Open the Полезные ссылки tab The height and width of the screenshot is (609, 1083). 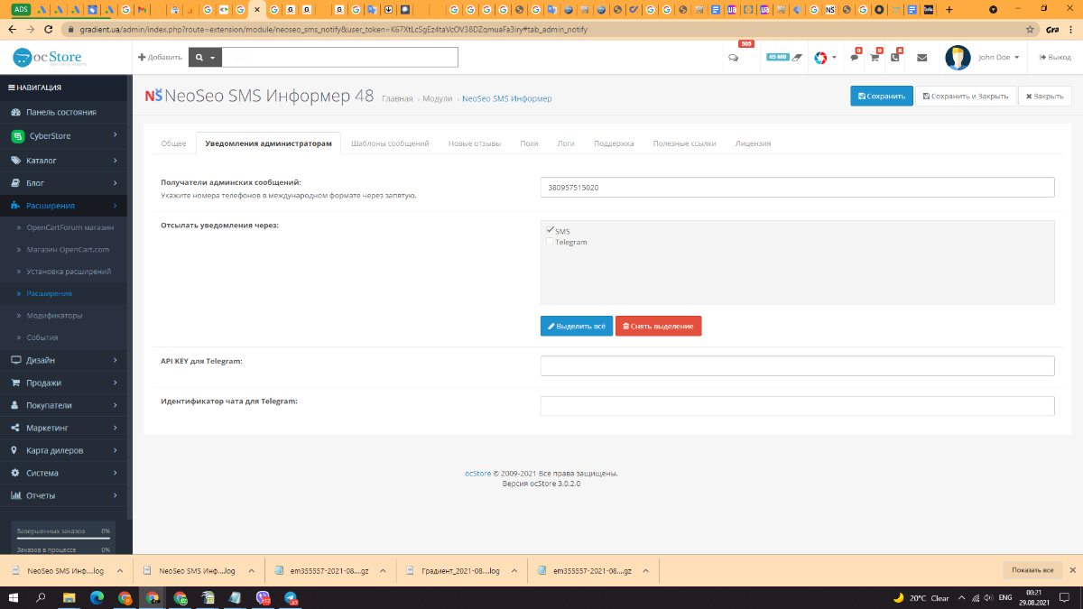coord(684,143)
